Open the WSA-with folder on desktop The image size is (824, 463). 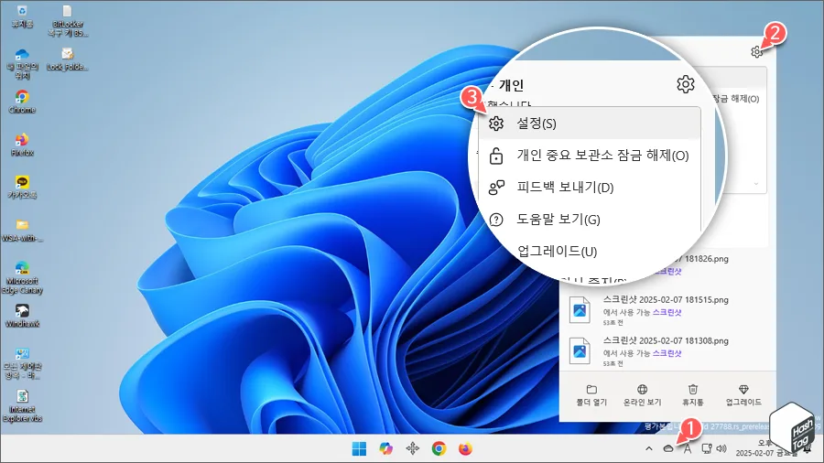pos(22,230)
